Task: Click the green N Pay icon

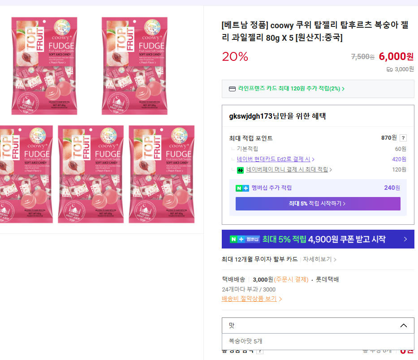Action: point(241,170)
